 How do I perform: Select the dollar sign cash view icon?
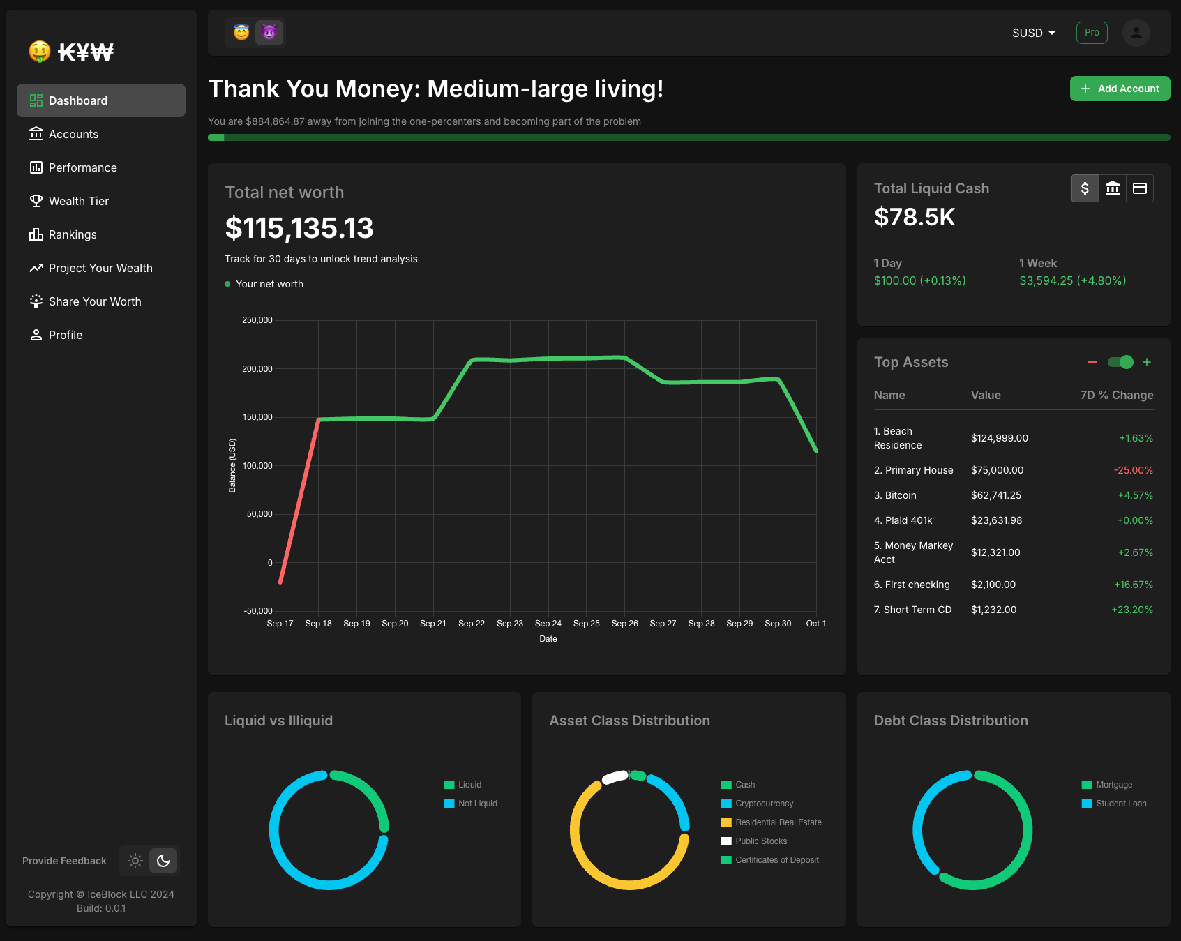pyautogui.click(x=1085, y=188)
